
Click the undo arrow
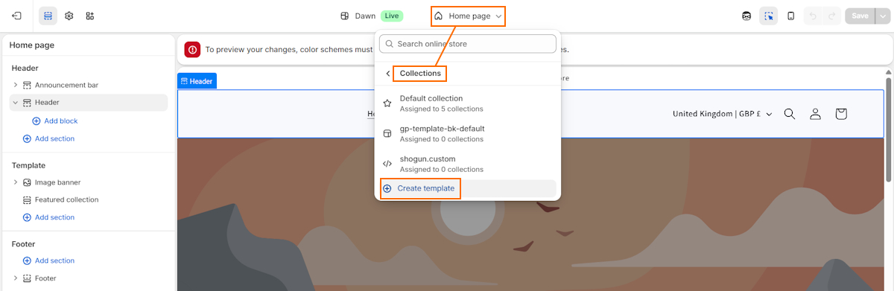[813, 16]
